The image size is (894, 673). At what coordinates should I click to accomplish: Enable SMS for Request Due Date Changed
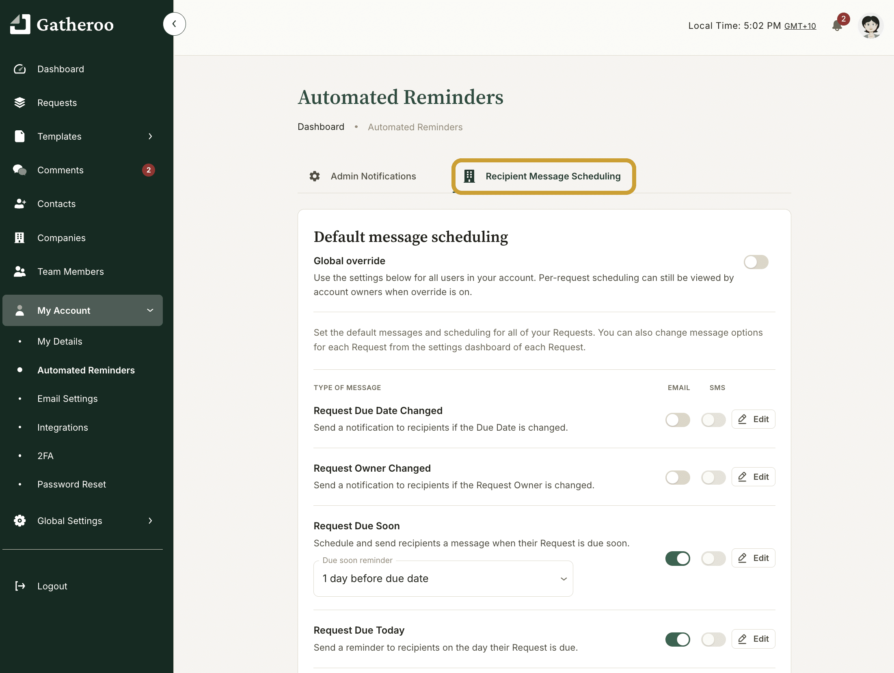click(713, 420)
